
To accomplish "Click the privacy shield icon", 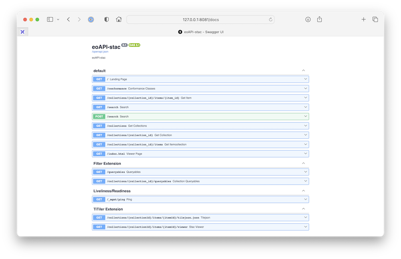I will tap(107, 19).
